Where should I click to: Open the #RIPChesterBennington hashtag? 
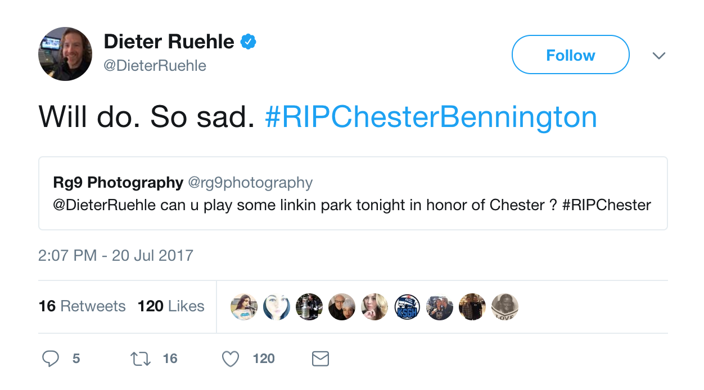point(431,117)
